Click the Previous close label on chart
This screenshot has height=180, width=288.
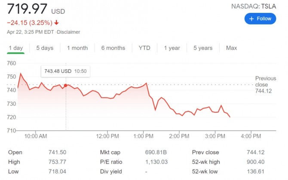pos(266,81)
